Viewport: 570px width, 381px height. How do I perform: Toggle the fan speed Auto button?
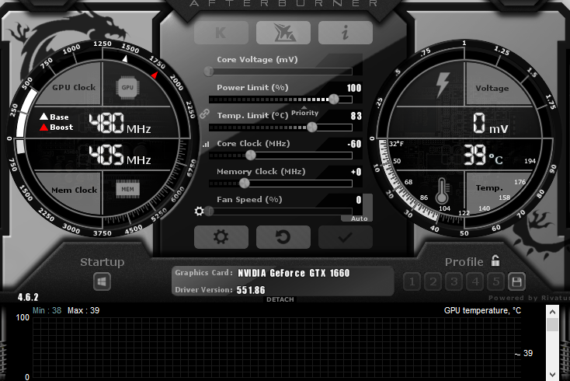(x=359, y=218)
